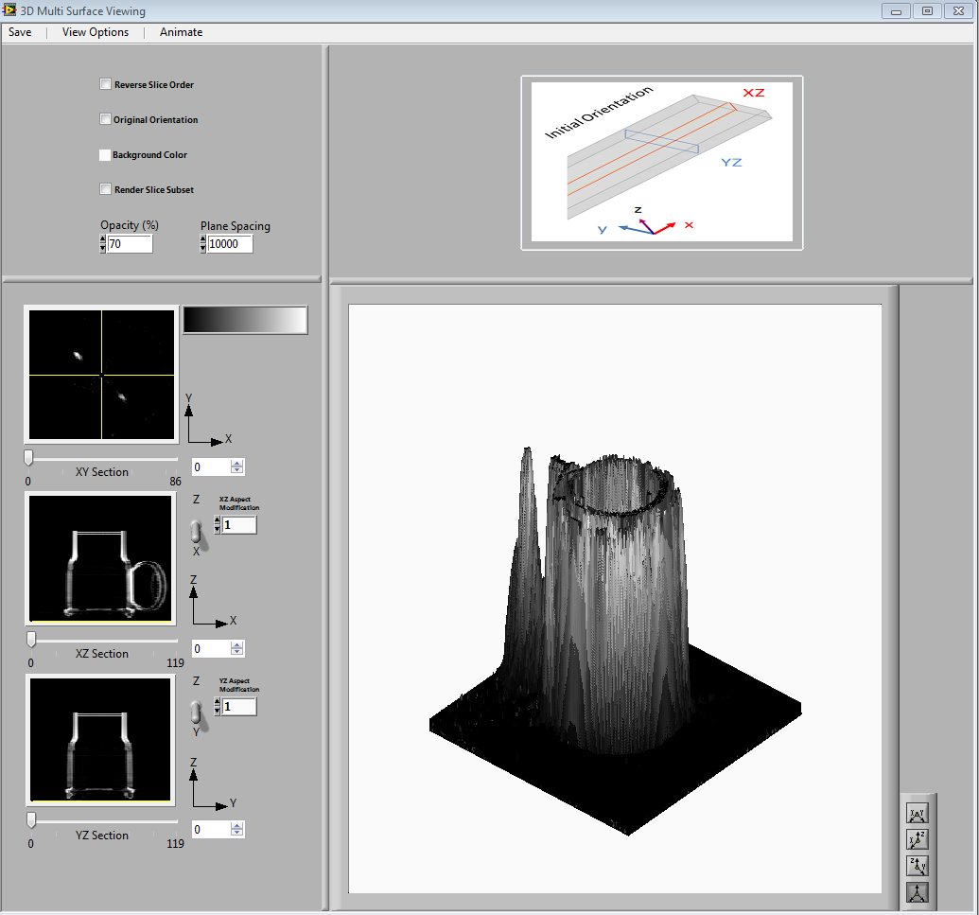The height and width of the screenshot is (915, 979).
Task: Tick the Render Slice Subset checkbox
Action: [x=106, y=189]
